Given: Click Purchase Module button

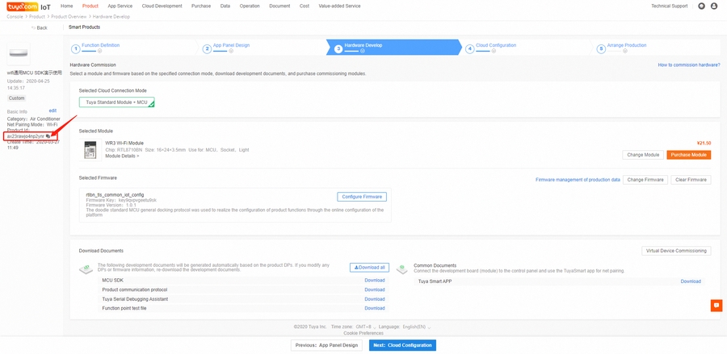Looking at the screenshot, I should 688,155.
